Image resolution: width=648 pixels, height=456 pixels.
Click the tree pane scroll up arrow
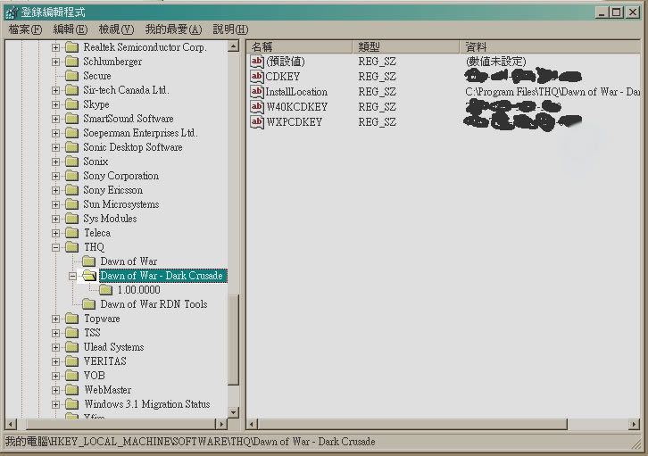[234, 46]
